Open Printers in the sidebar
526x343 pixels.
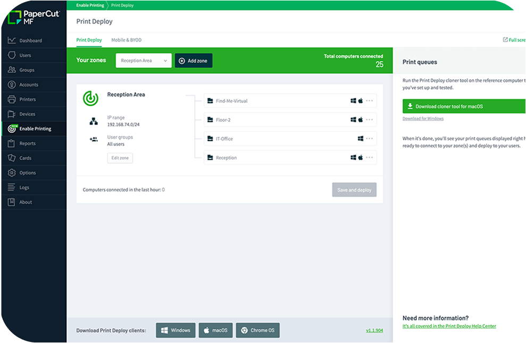tap(34, 99)
